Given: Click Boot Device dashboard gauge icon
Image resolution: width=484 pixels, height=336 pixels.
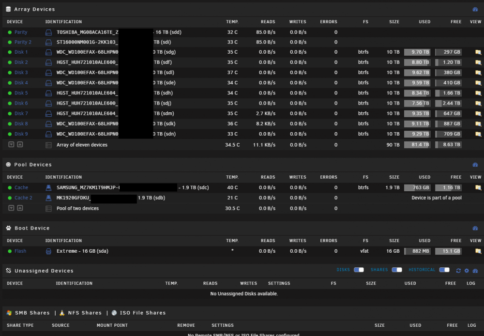Looking at the screenshot, I should pos(475,228).
